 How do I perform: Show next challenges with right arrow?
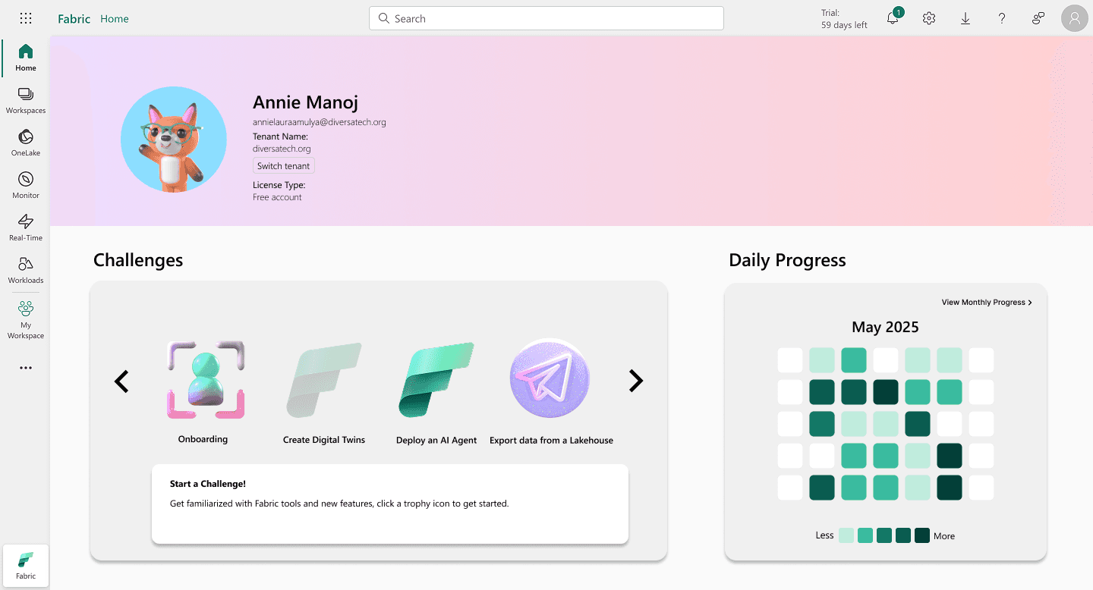[636, 381]
